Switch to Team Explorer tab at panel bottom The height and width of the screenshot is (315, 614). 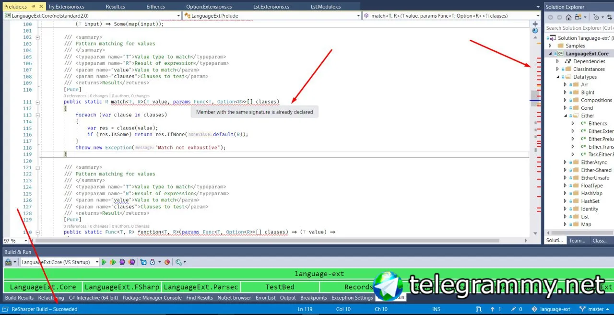577,241
